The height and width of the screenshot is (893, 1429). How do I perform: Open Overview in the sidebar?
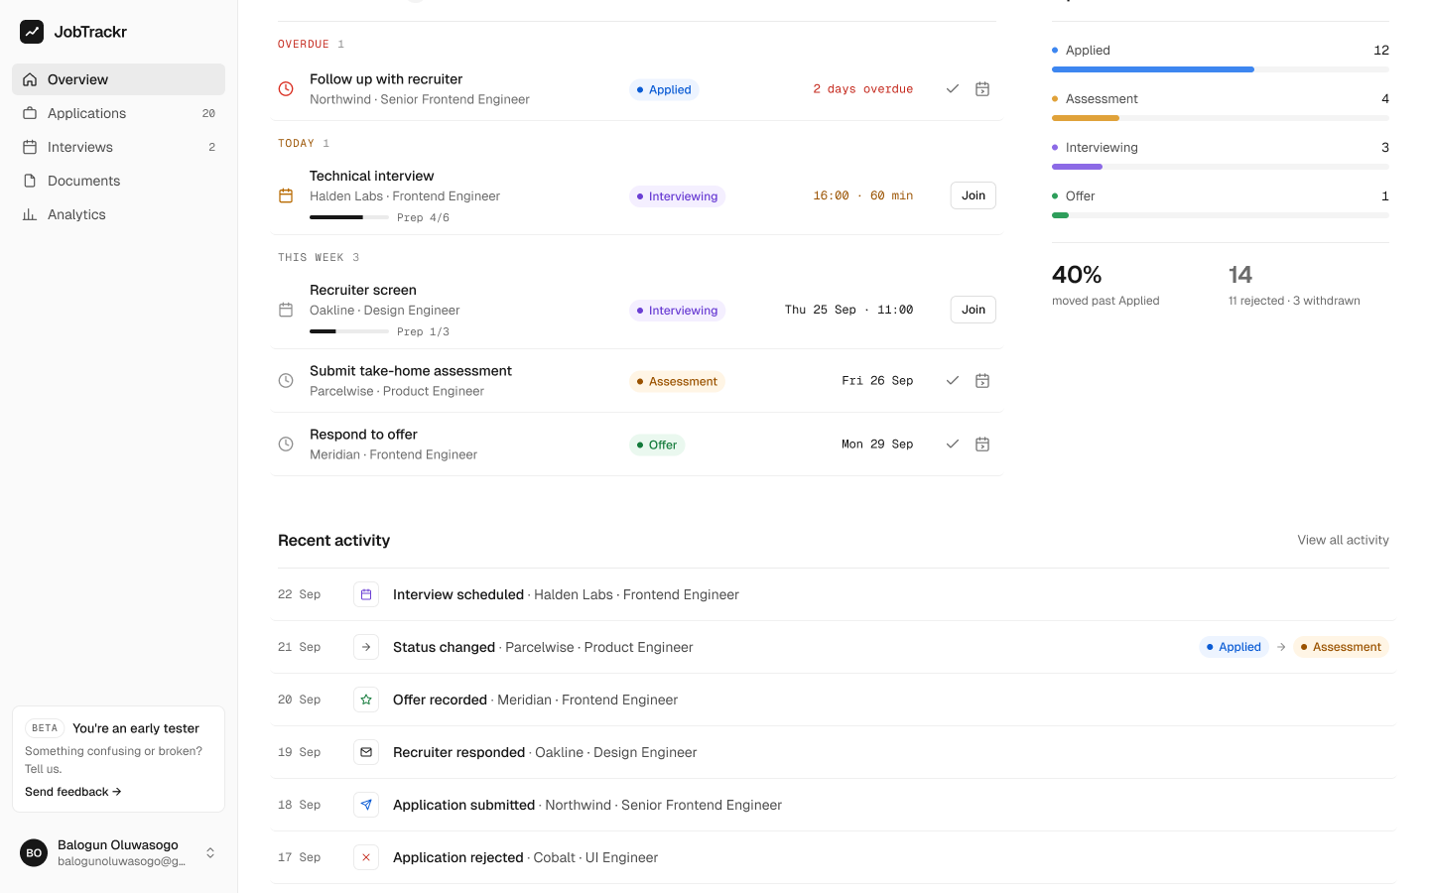point(118,79)
